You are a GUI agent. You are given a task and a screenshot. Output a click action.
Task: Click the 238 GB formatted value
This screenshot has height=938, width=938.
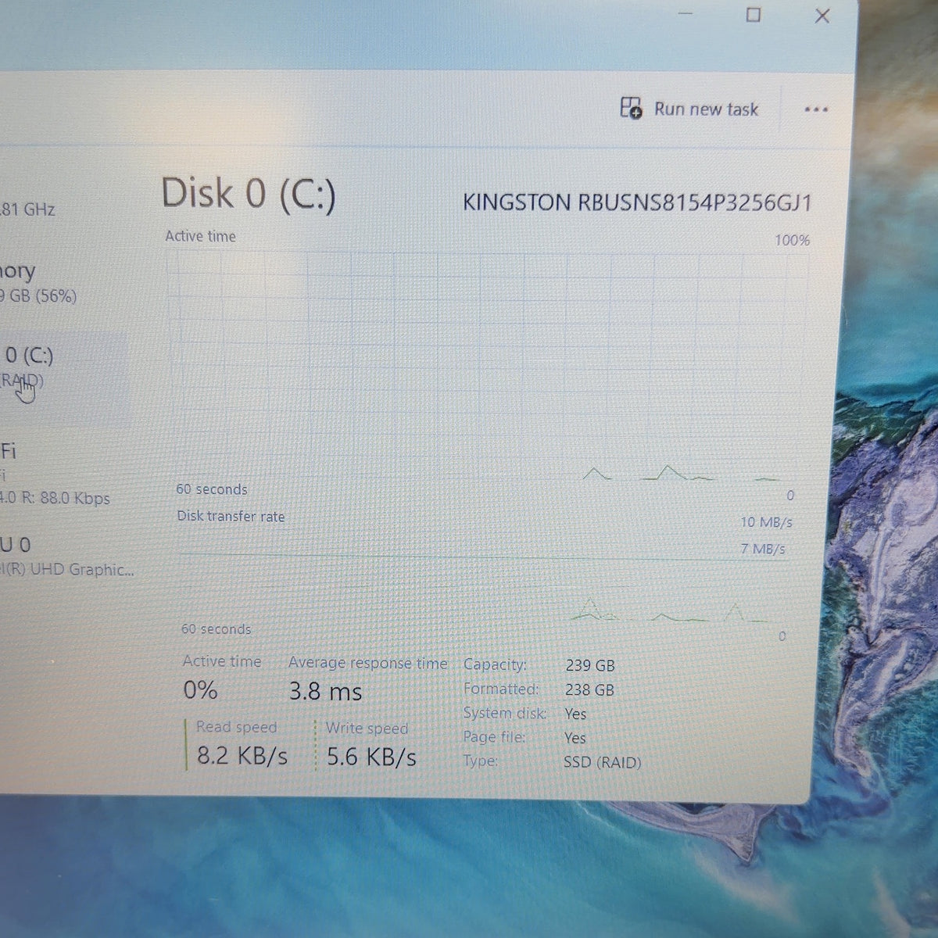(589, 690)
